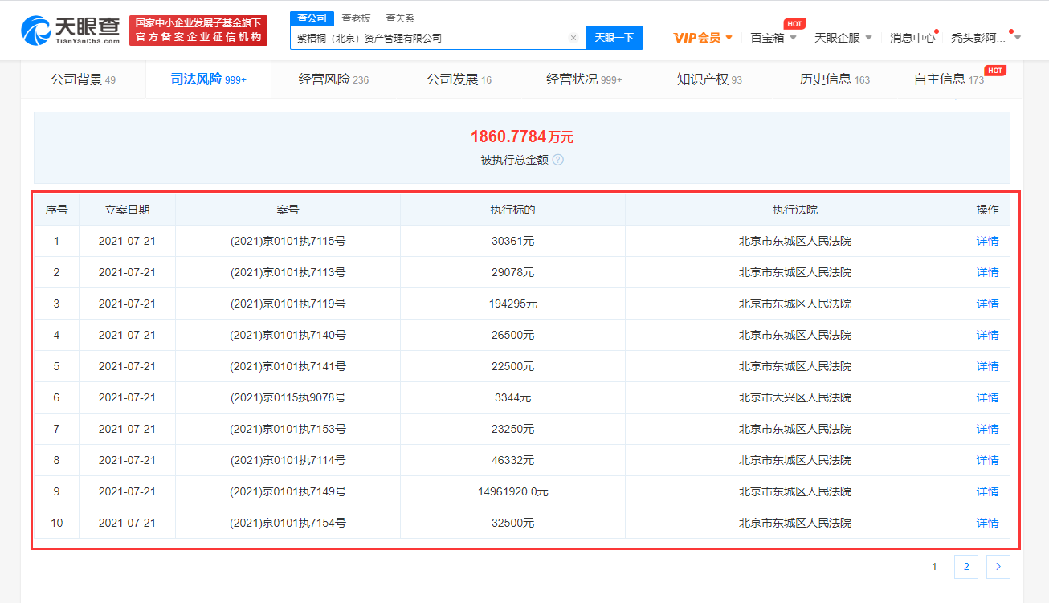Click the help icon beside 被执行总金额
The width and height of the screenshot is (1049, 603).
click(558, 160)
